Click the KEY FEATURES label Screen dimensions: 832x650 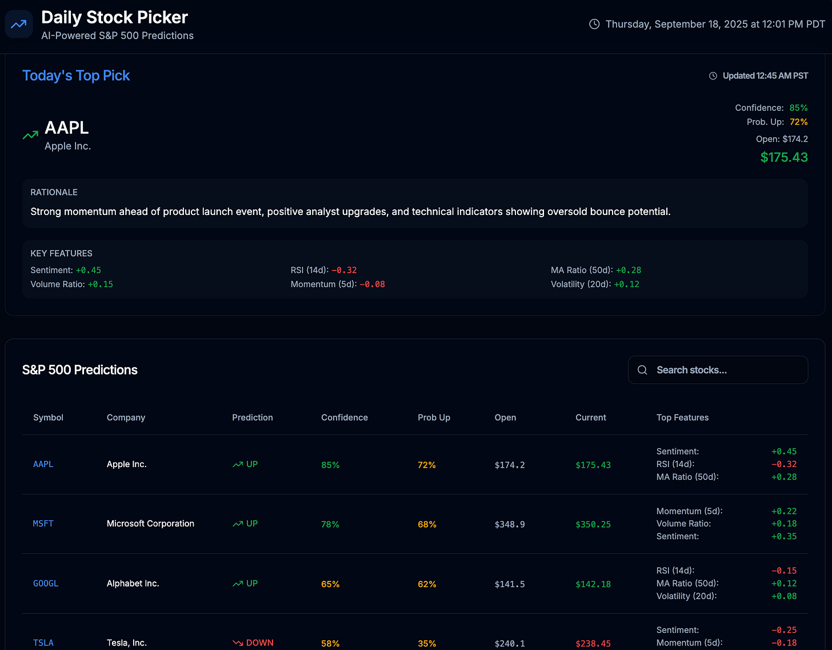pos(61,253)
